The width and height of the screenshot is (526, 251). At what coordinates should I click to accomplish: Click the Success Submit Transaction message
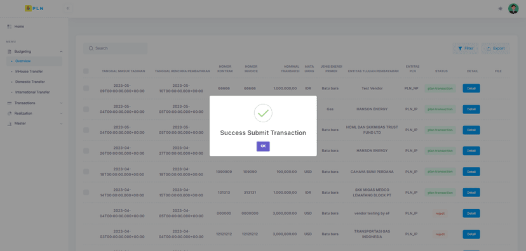click(263, 133)
